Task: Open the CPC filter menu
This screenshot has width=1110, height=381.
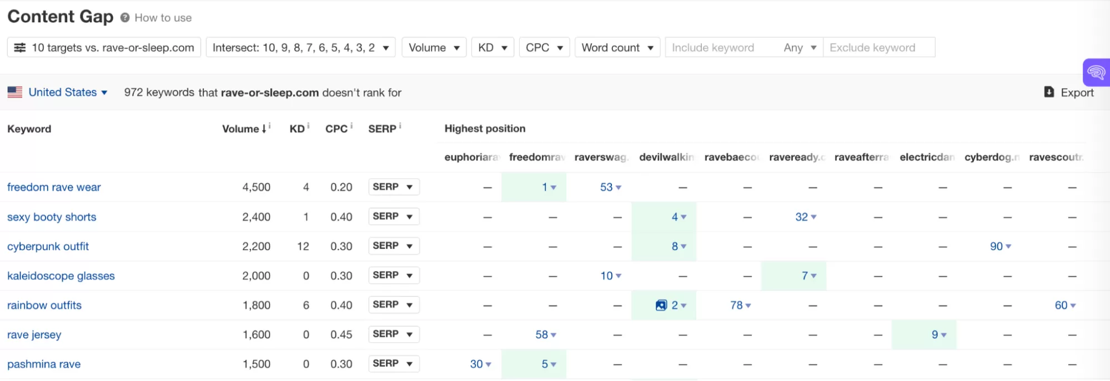Action: [x=544, y=48]
